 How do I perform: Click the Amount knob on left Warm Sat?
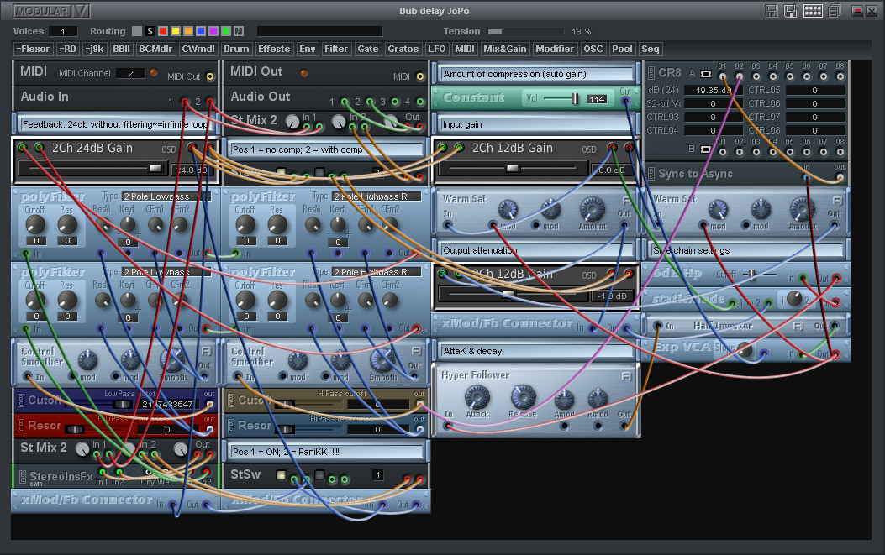click(592, 209)
